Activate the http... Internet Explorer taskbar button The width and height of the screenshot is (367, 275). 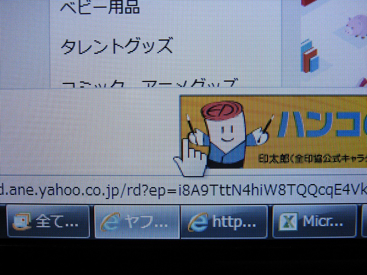(x=224, y=222)
